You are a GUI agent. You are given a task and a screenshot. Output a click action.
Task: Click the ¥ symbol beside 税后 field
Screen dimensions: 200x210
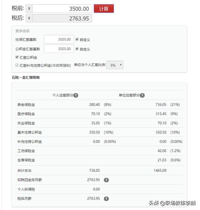tap(29, 18)
